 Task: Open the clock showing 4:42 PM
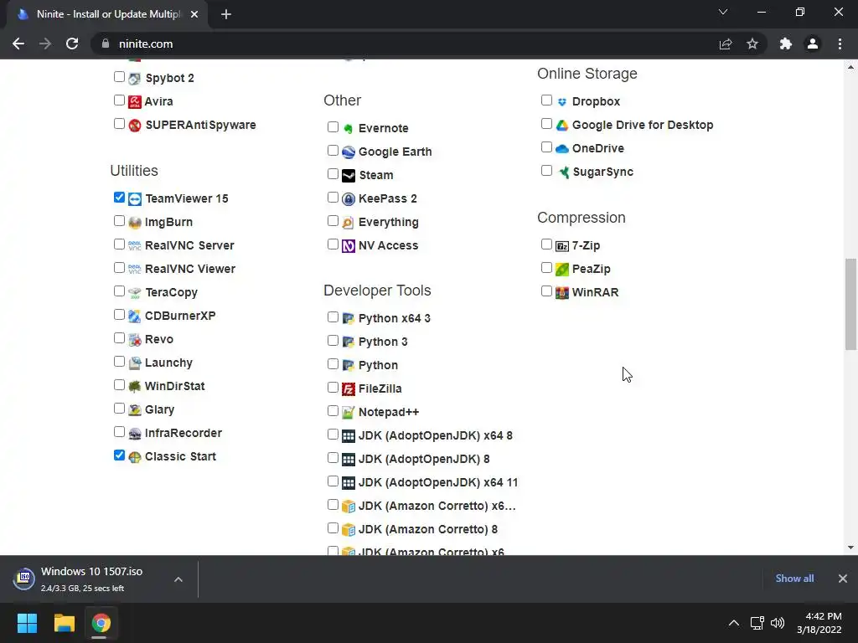tap(819, 623)
